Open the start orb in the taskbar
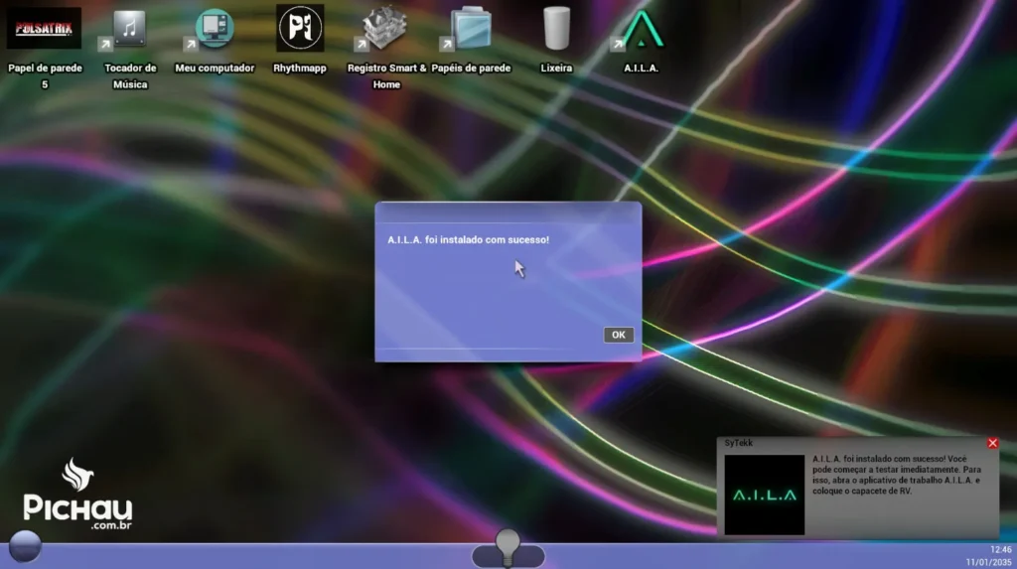This screenshot has width=1017, height=569. [25, 547]
